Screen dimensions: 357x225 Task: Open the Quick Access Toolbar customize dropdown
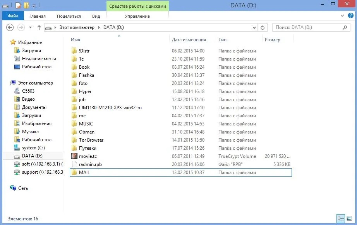coord(34,6)
